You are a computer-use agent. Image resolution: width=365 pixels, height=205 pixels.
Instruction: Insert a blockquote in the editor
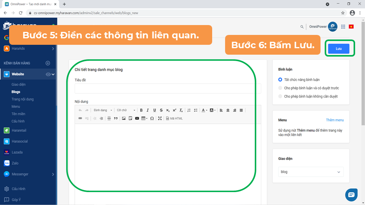tap(116, 118)
